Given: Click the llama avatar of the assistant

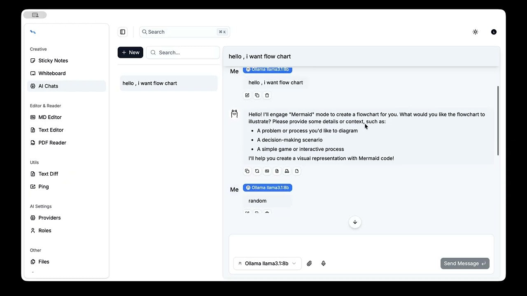Looking at the screenshot, I should (x=234, y=114).
